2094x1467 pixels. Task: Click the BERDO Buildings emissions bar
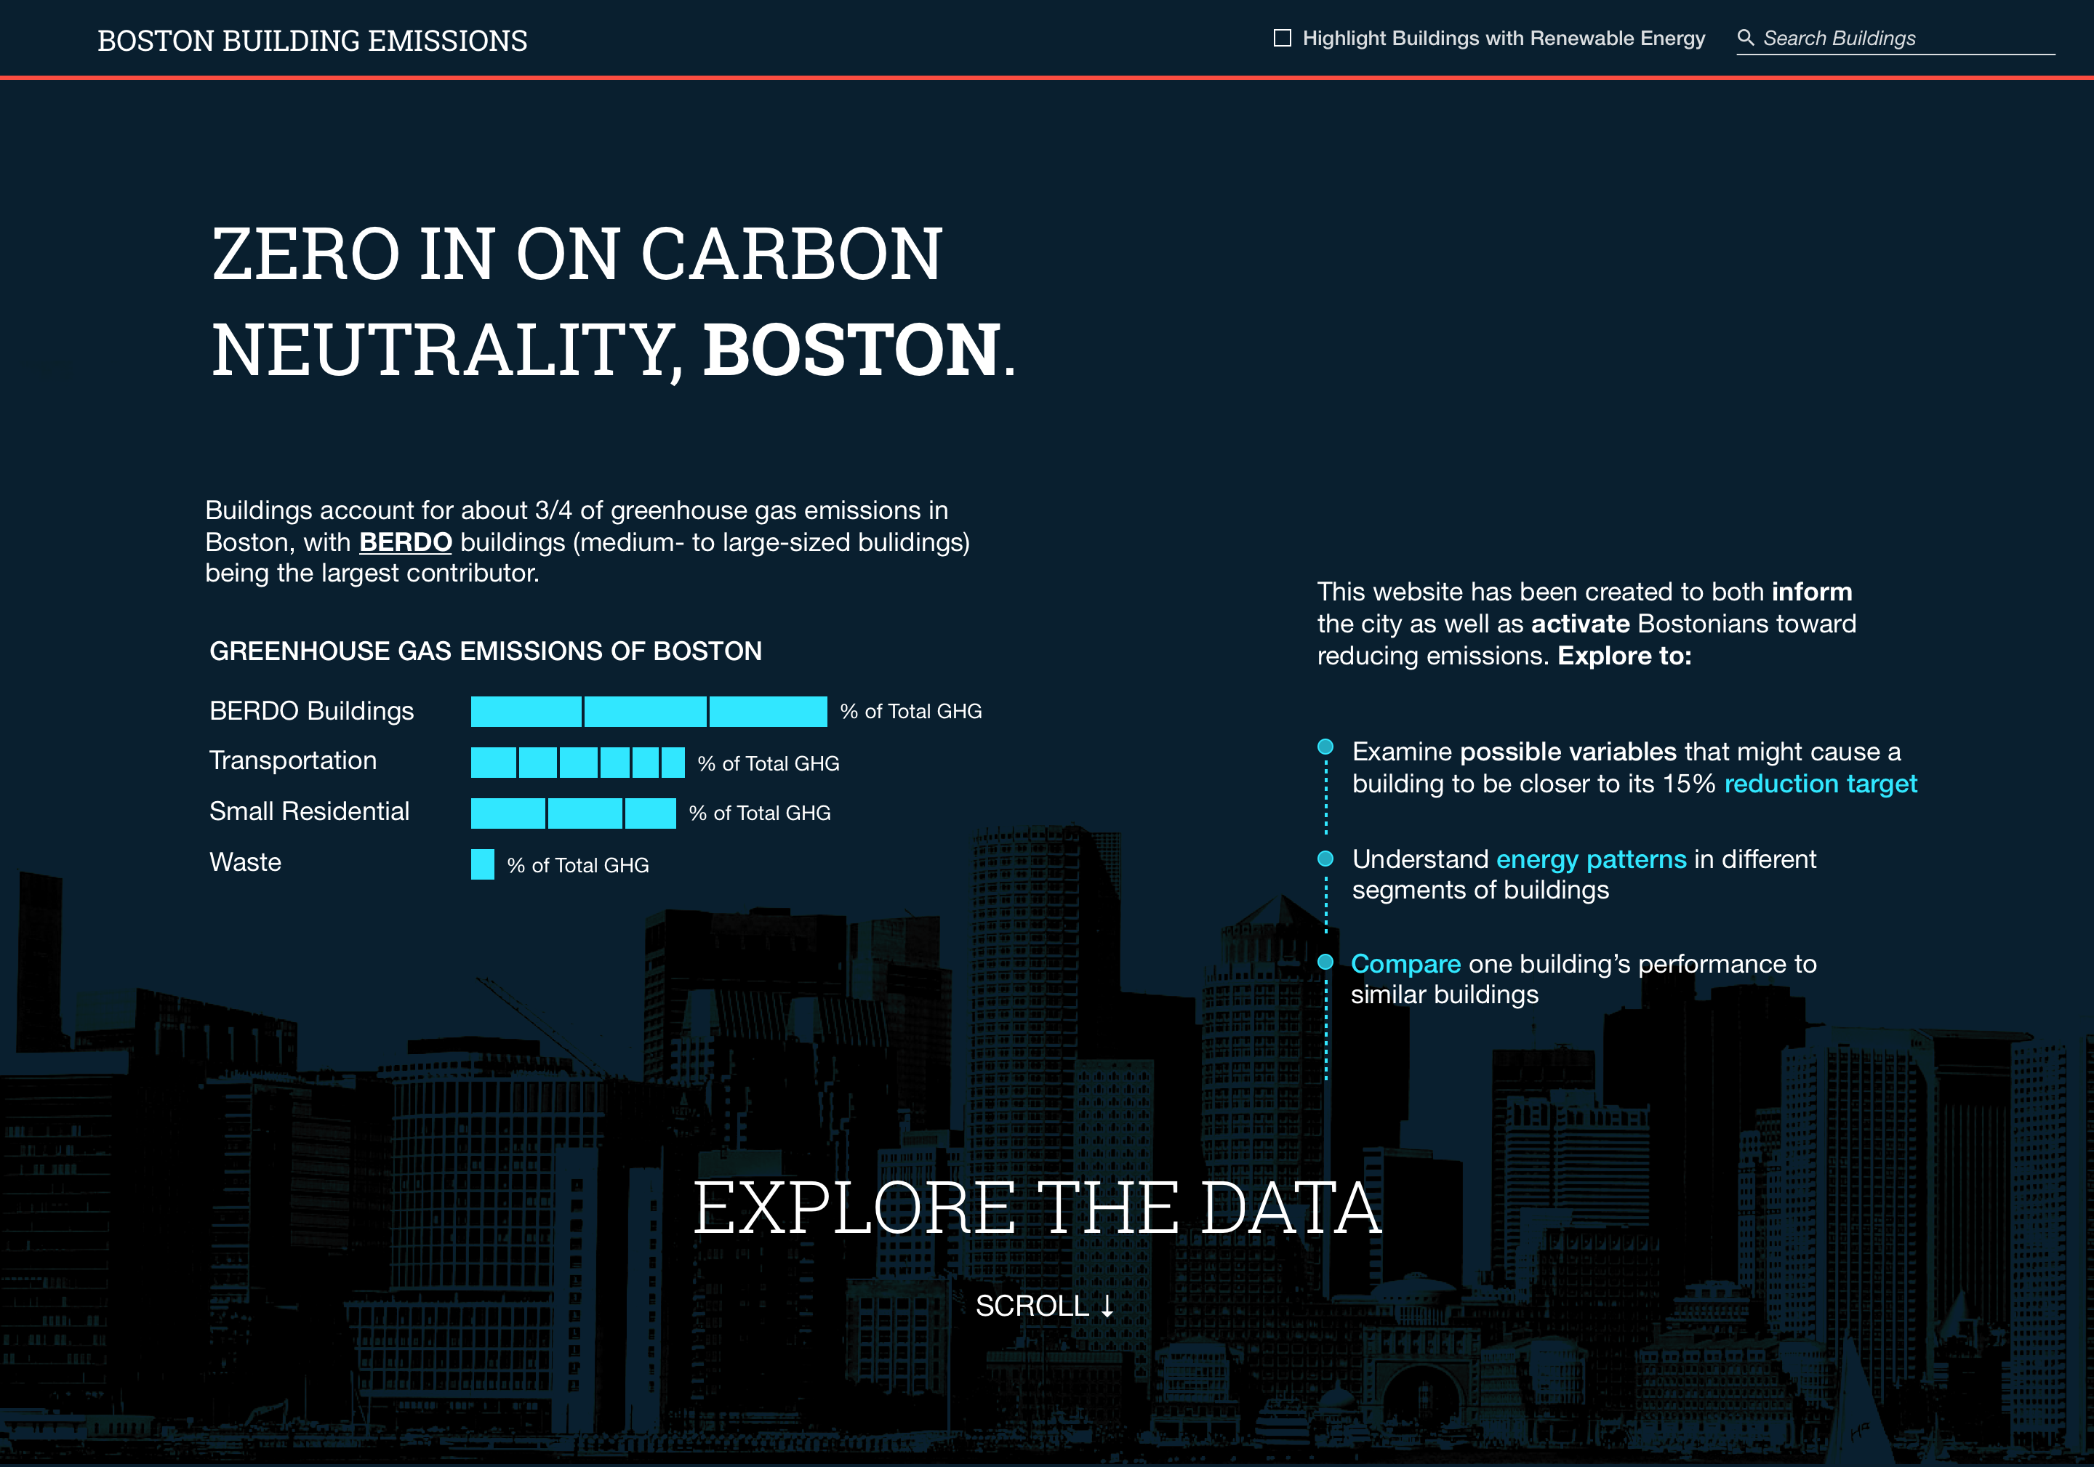[x=648, y=711]
